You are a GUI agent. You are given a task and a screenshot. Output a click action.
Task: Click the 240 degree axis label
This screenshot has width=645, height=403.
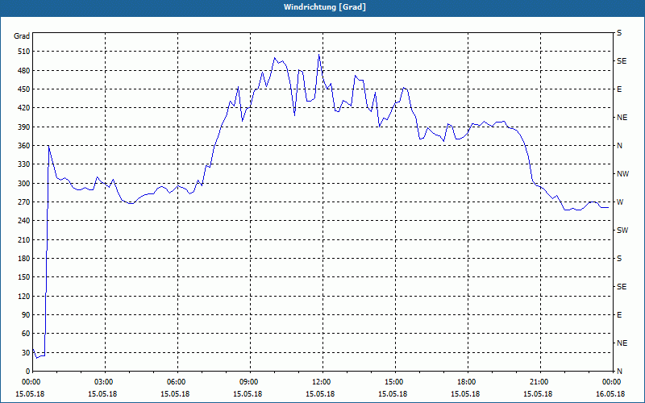[x=24, y=221]
